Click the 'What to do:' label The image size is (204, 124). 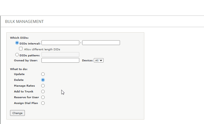pos(19,69)
